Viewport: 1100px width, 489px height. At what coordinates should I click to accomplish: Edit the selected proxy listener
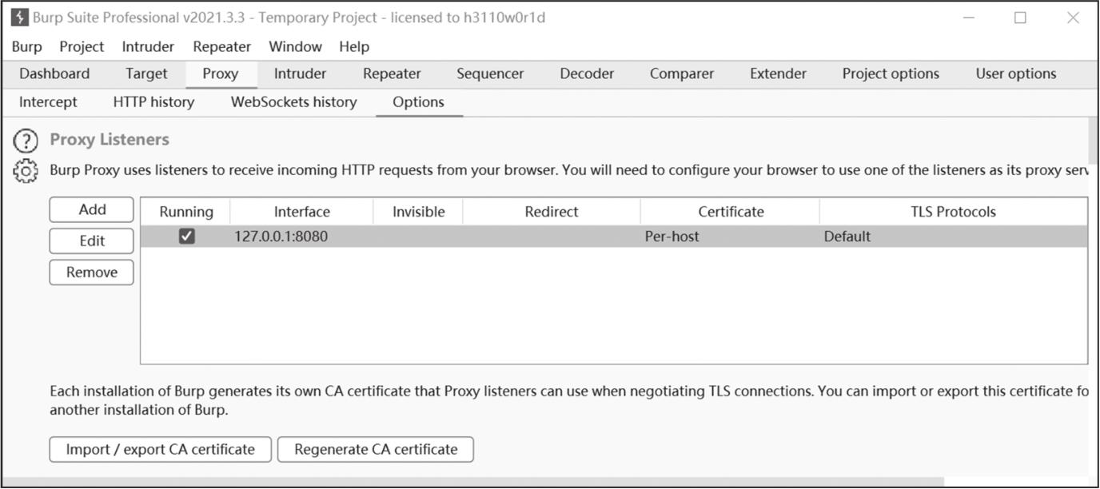(92, 241)
